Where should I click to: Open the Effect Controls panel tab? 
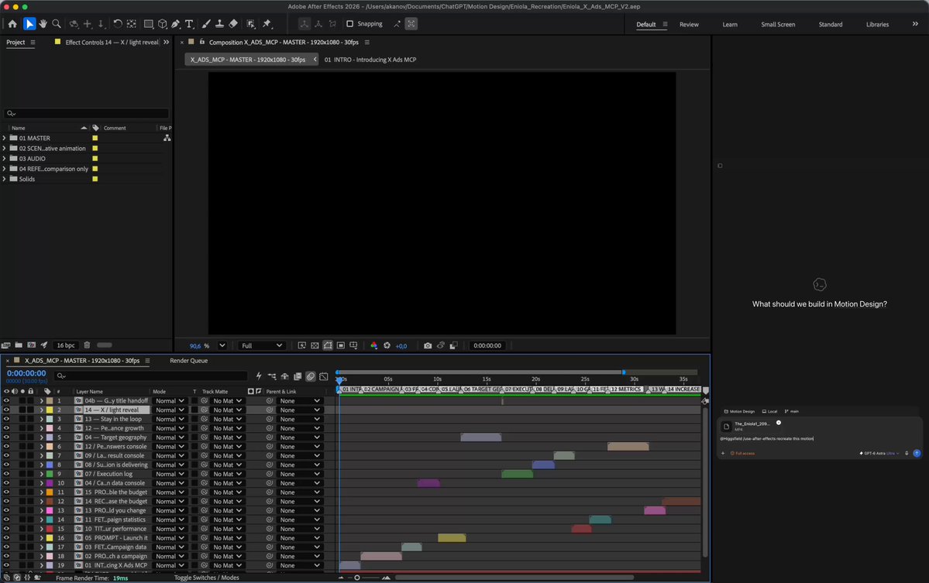point(112,43)
